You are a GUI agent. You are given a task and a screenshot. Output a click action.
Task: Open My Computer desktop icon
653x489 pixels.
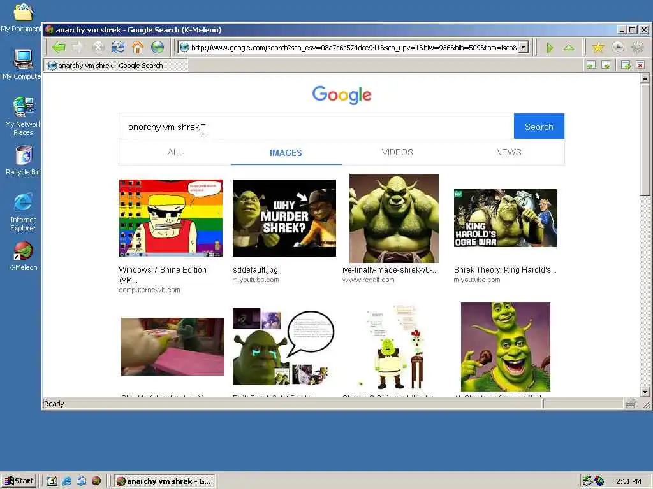[x=22, y=64]
